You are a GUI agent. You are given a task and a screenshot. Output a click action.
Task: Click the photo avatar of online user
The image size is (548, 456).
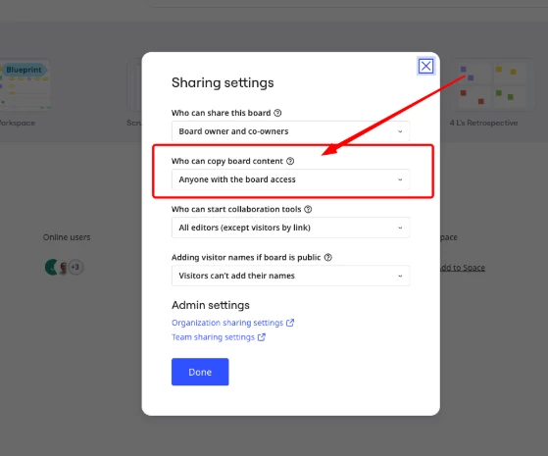tap(64, 268)
